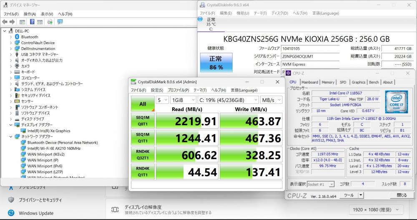Image resolution: width=417 pixels, height=220 pixels.
Task: Open テーマ(T) menu in CrystalDiskMark
Action: point(200,90)
